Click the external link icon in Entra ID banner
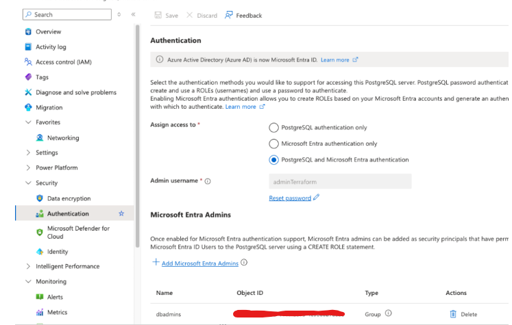512x325 pixels. tap(355, 60)
